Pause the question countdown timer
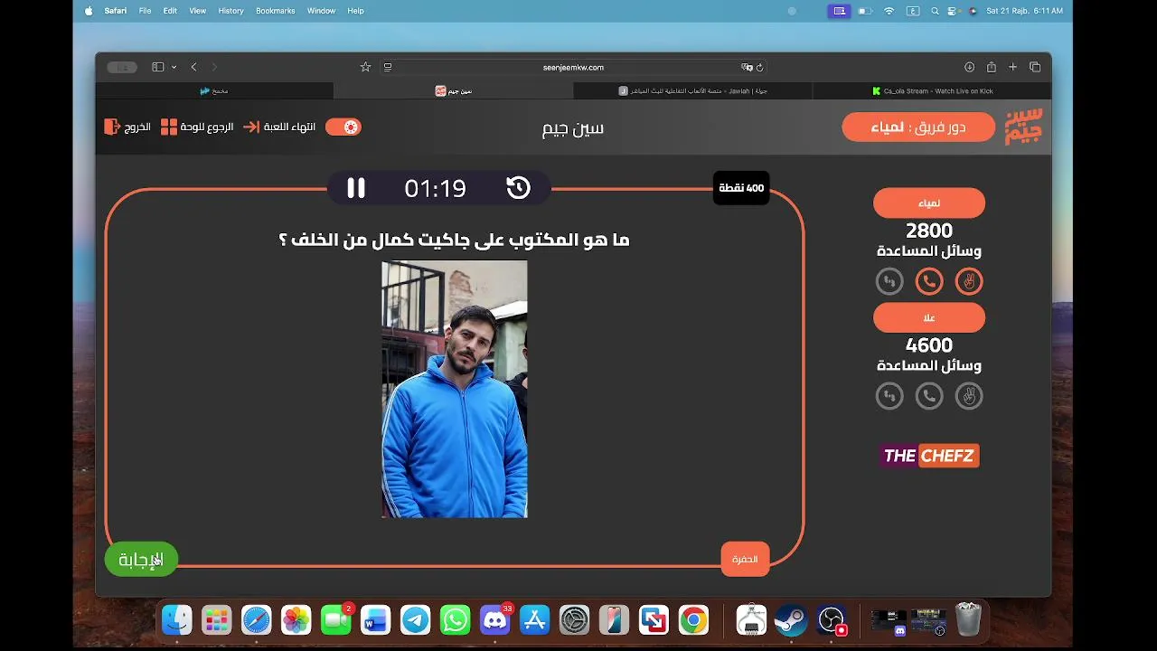This screenshot has height=651, width=1157. coord(356,188)
